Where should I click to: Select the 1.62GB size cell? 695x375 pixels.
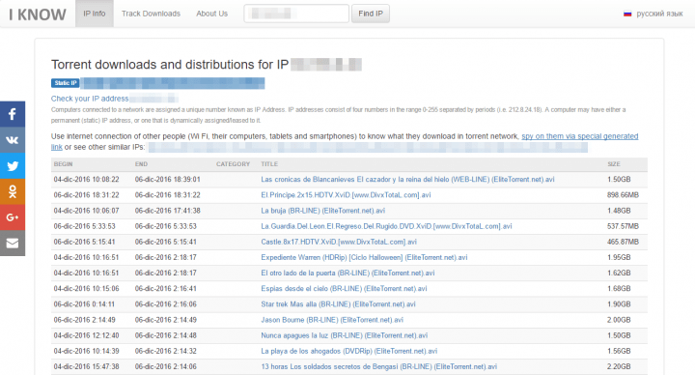coord(619,273)
